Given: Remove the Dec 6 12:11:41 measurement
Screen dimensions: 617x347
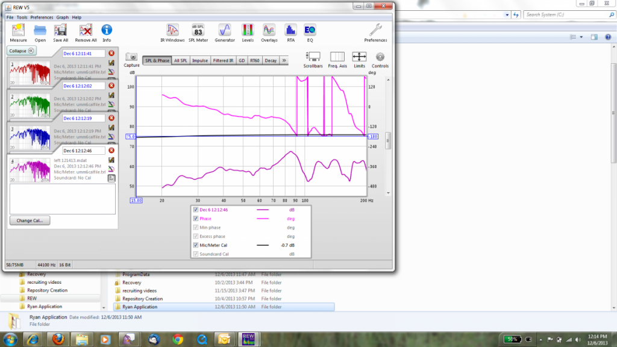Looking at the screenshot, I should coord(111,54).
